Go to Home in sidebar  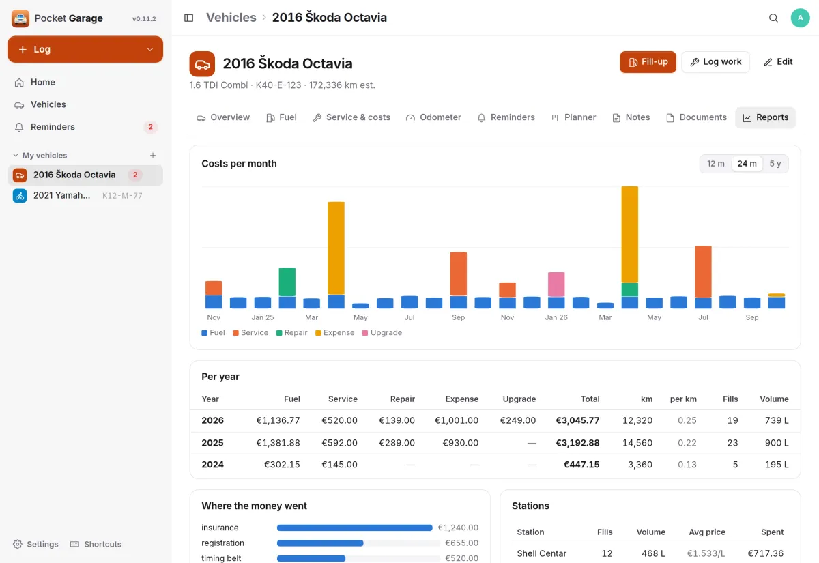click(x=85, y=82)
